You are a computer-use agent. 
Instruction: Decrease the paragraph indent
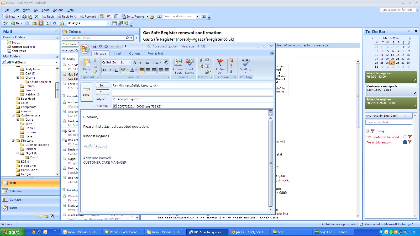(x=161, y=70)
